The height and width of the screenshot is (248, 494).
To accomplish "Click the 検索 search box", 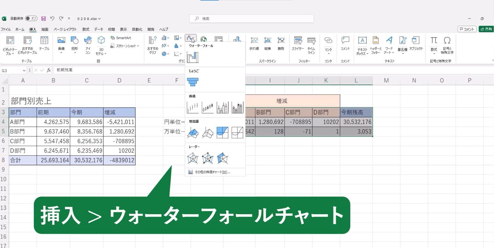I will [x=252, y=18].
